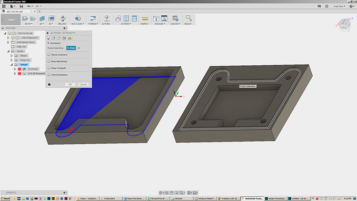The width and height of the screenshot is (357, 201).
Task: Expand the CAM Named Views folder
Action: [x=8, y=42]
